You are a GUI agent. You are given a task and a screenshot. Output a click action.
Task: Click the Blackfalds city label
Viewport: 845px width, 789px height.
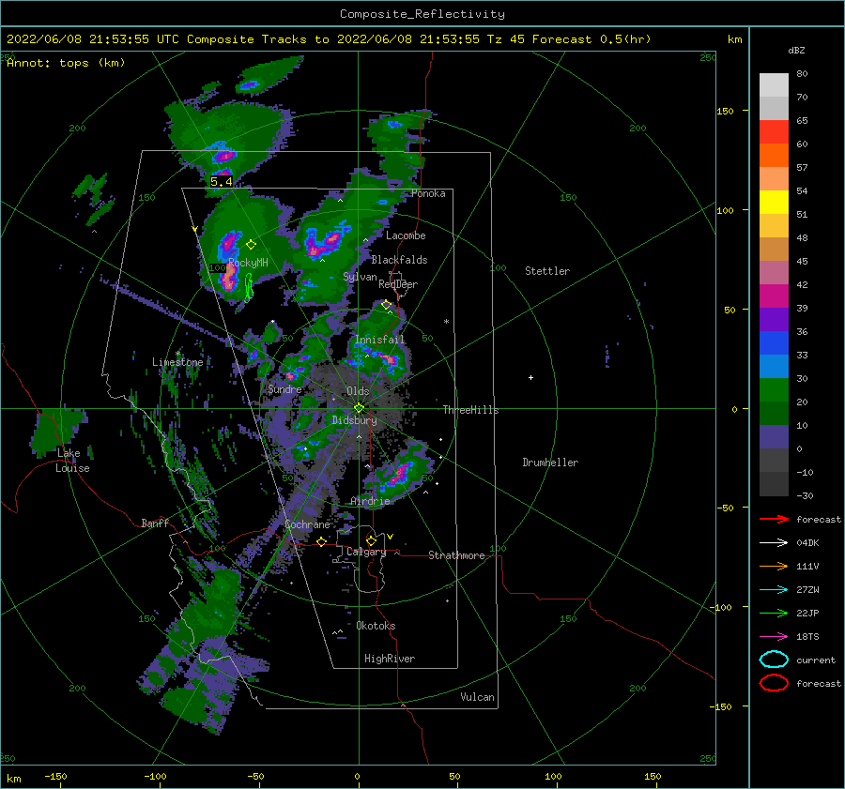(399, 260)
